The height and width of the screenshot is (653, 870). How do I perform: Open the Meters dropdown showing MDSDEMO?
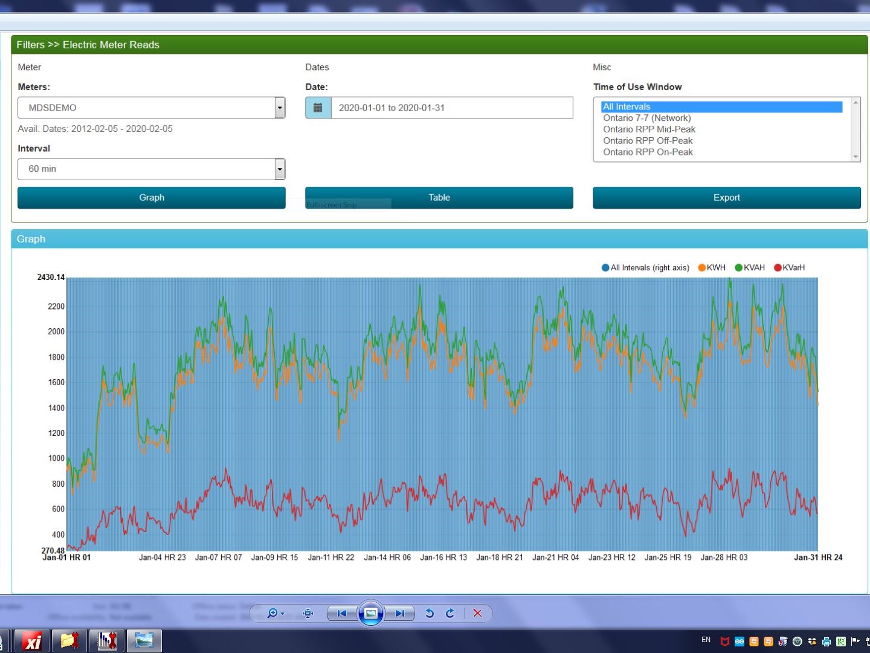[x=152, y=108]
